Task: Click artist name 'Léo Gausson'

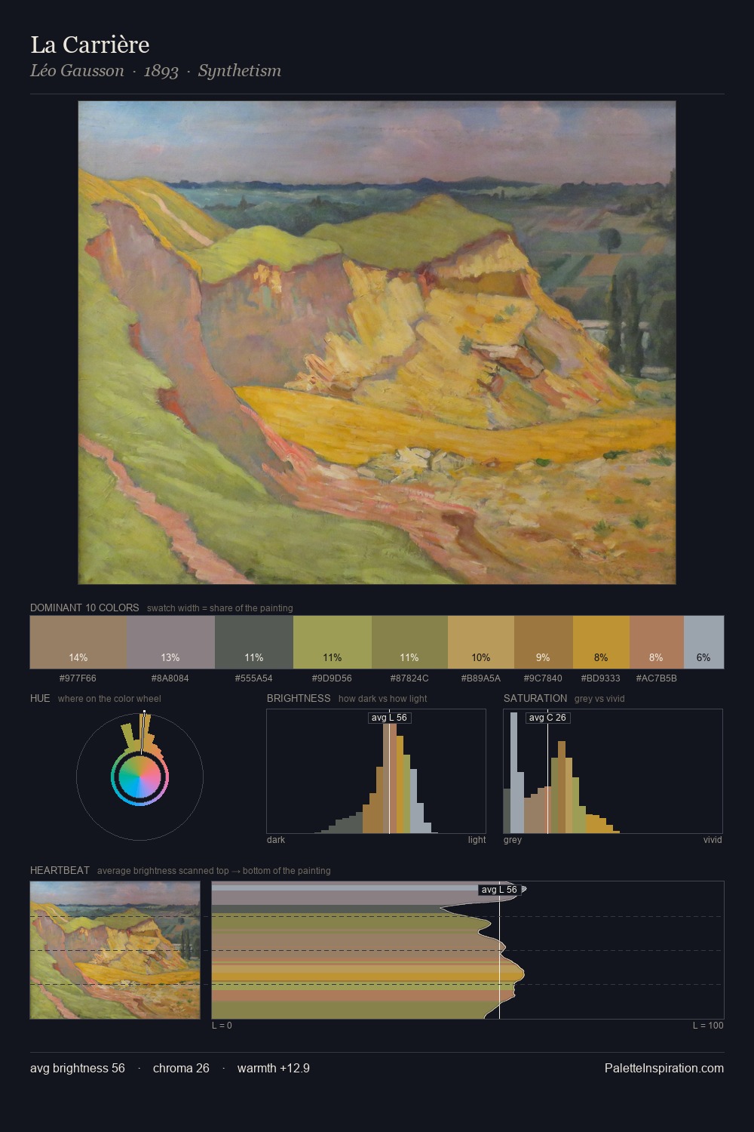Action: (x=77, y=71)
